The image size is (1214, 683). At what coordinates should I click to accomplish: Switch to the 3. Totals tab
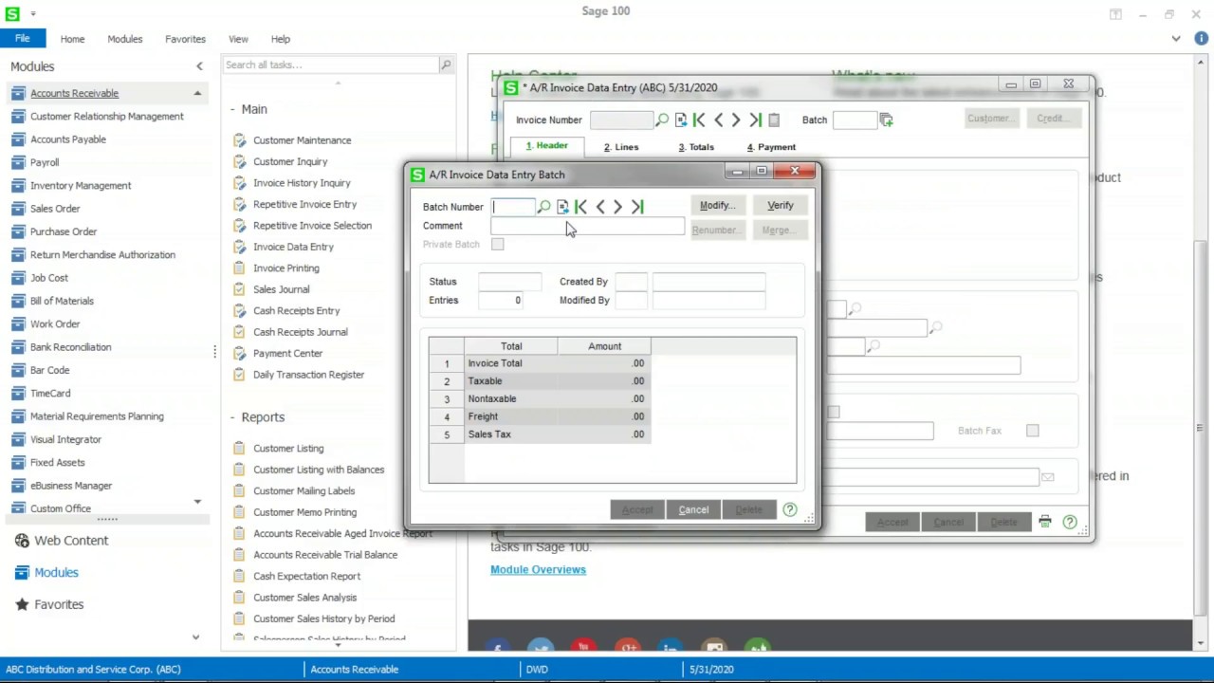click(696, 147)
